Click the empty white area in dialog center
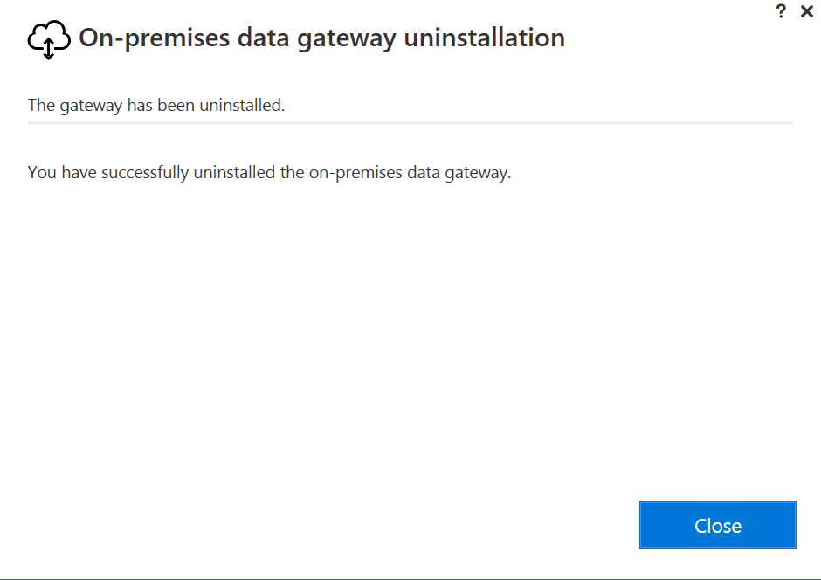Image resolution: width=821 pixels, height=580 pixels. coord(410,335)
